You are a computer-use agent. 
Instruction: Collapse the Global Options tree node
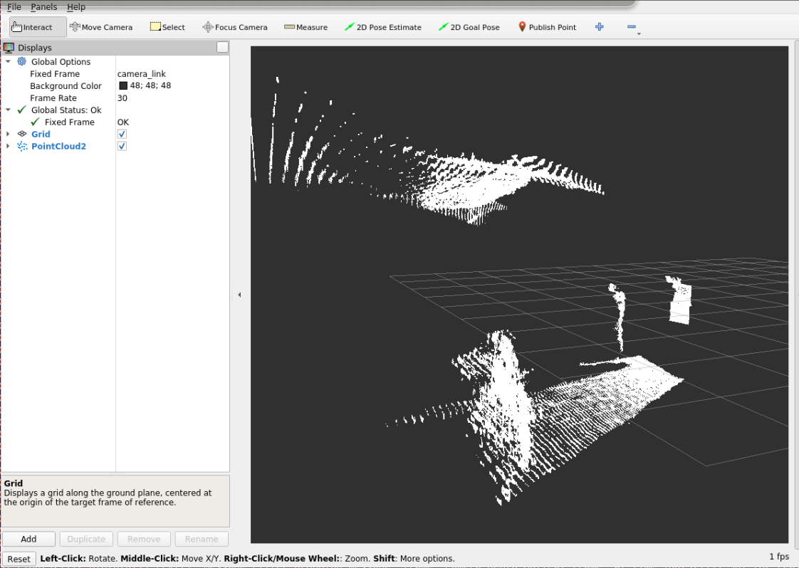[x=8, y=62]
